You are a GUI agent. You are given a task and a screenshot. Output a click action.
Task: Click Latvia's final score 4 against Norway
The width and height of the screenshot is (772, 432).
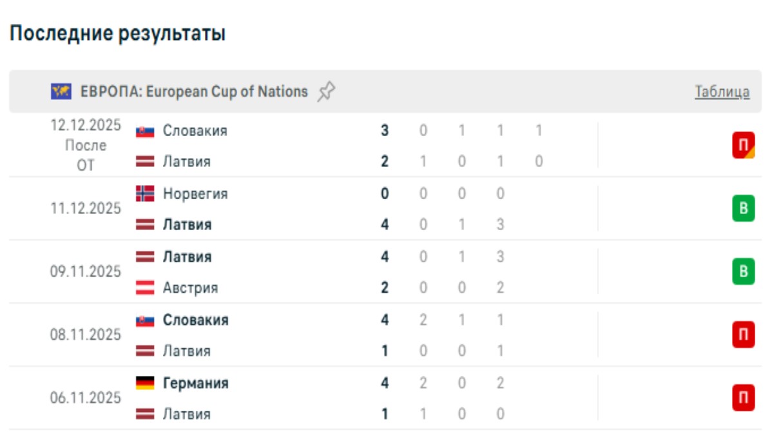(385, 225)
